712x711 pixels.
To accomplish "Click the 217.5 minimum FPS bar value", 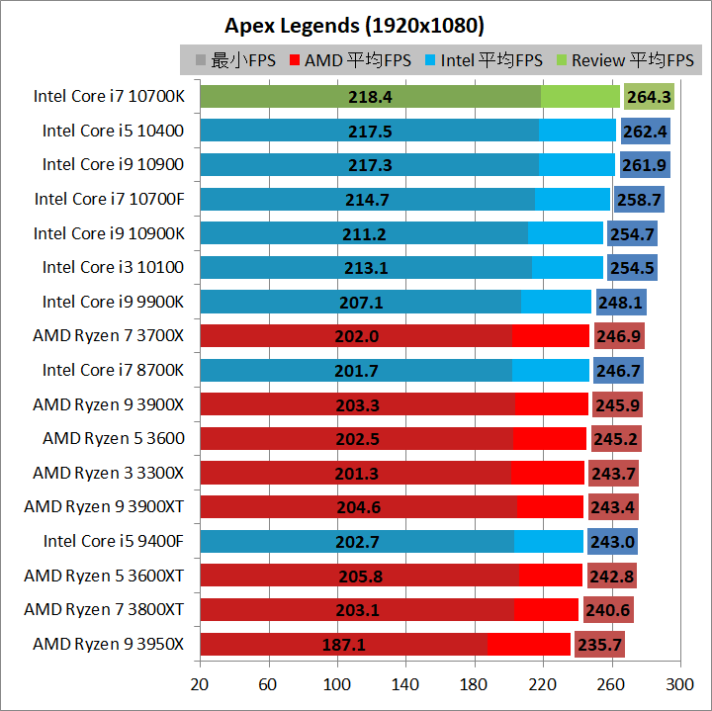I will (x=370, y=132).
